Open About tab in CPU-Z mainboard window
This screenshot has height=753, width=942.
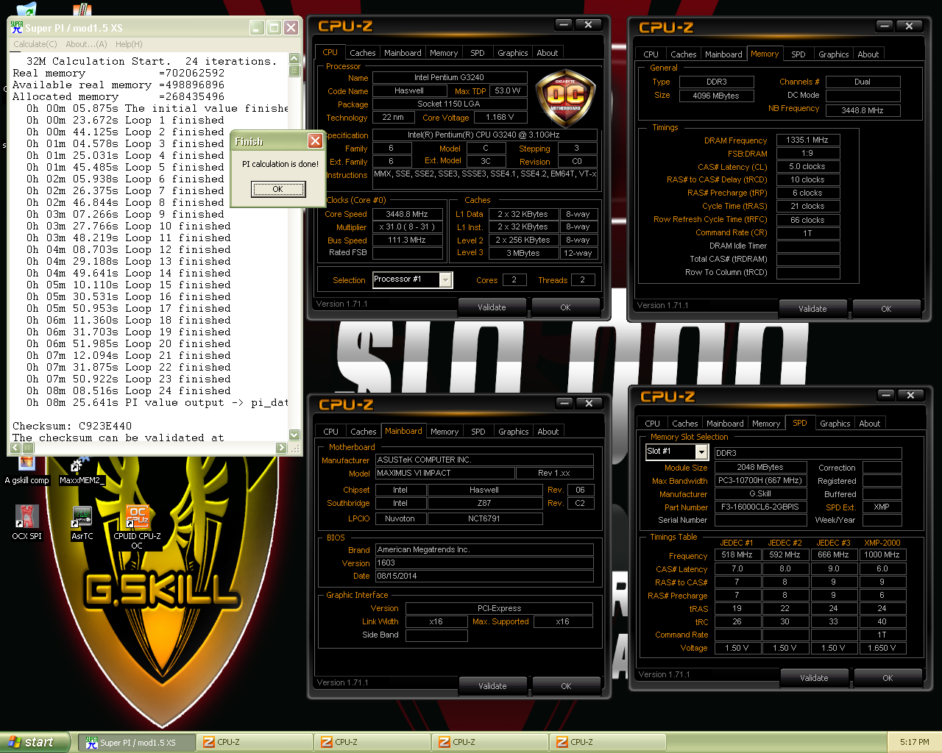coord(548,432)
